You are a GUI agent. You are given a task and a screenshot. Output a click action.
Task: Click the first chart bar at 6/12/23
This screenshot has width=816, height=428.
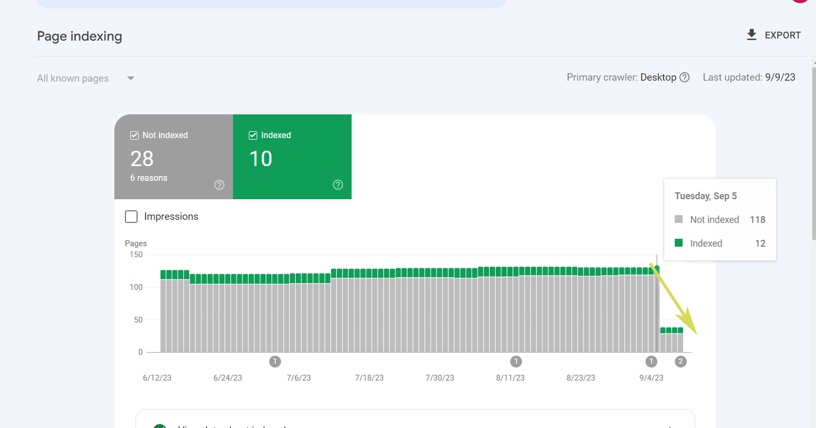click(x=163, y=311)
